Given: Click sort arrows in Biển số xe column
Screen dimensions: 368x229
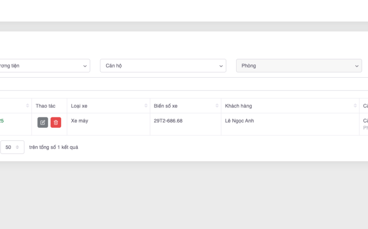Looking at the screenshot, I should tap(216, 105).
